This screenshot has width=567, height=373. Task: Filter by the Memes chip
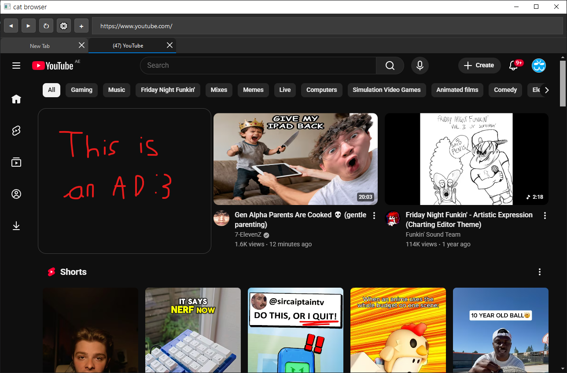pyautogui.click(x=254, y=90)
